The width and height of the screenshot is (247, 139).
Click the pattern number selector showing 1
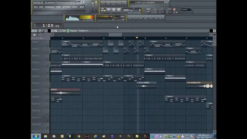[x=138, y=10]
